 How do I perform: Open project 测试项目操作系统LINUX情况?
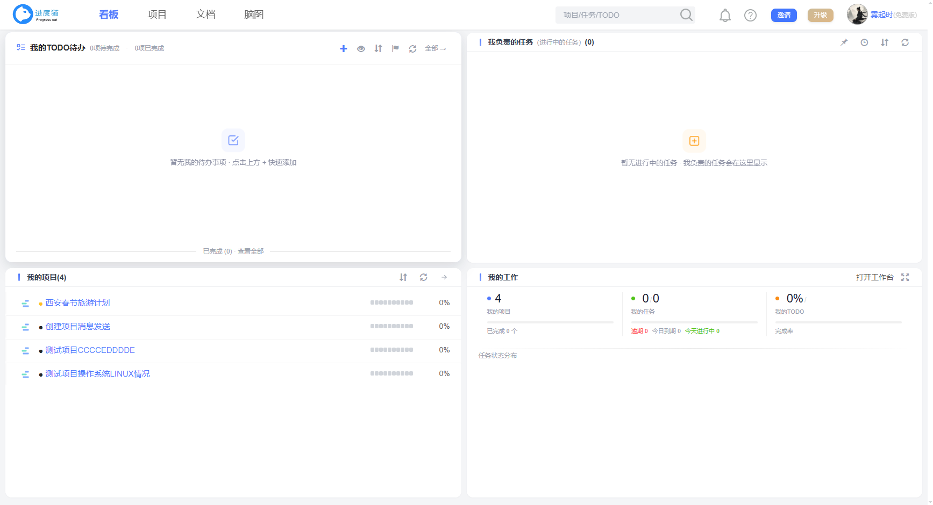coord(97,374)
